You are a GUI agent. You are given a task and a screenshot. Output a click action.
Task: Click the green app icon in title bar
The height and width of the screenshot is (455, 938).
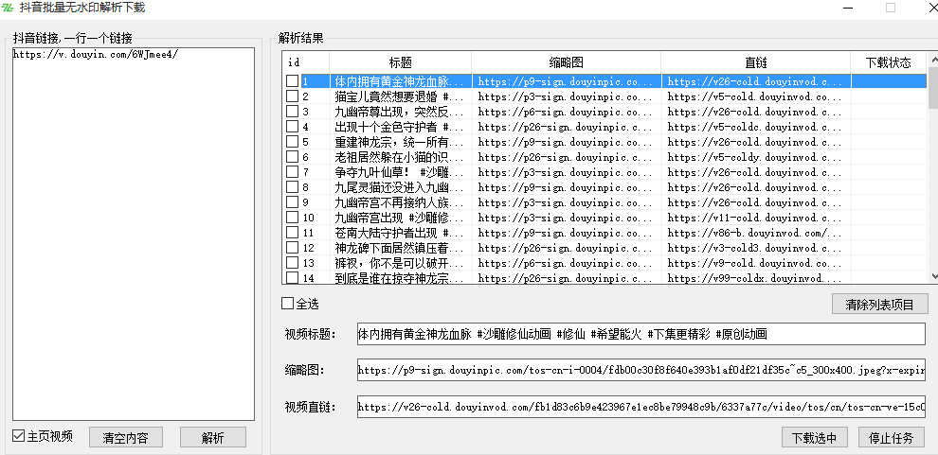coord(8,8)
